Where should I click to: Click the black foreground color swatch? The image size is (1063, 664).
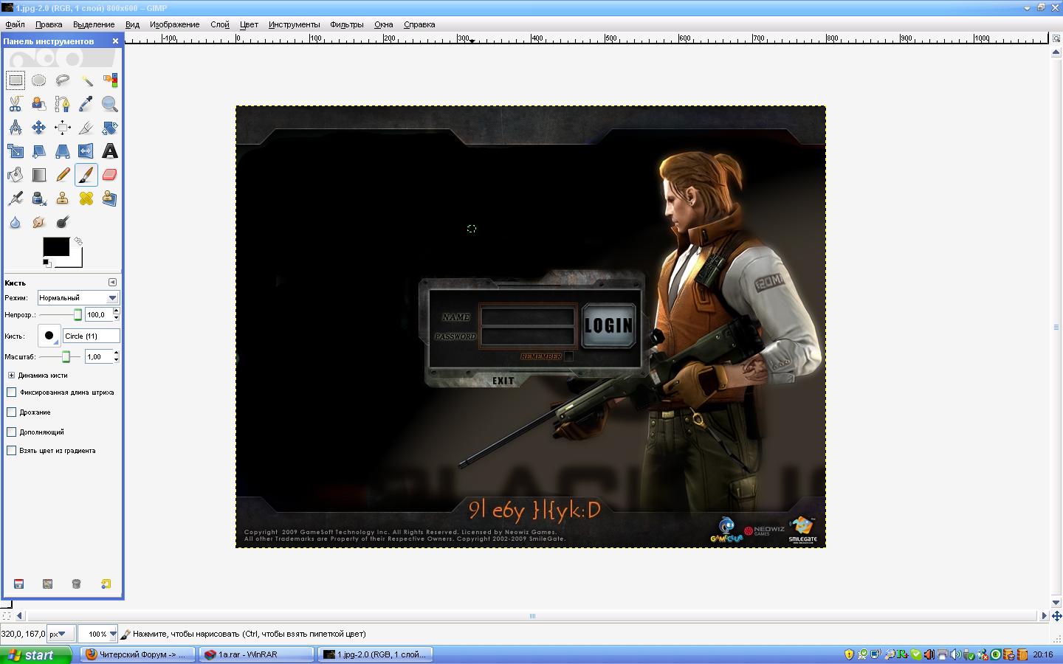pos(55,247)
